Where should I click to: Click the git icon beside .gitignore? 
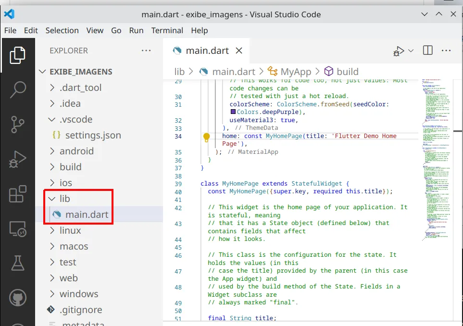[51, 310]
